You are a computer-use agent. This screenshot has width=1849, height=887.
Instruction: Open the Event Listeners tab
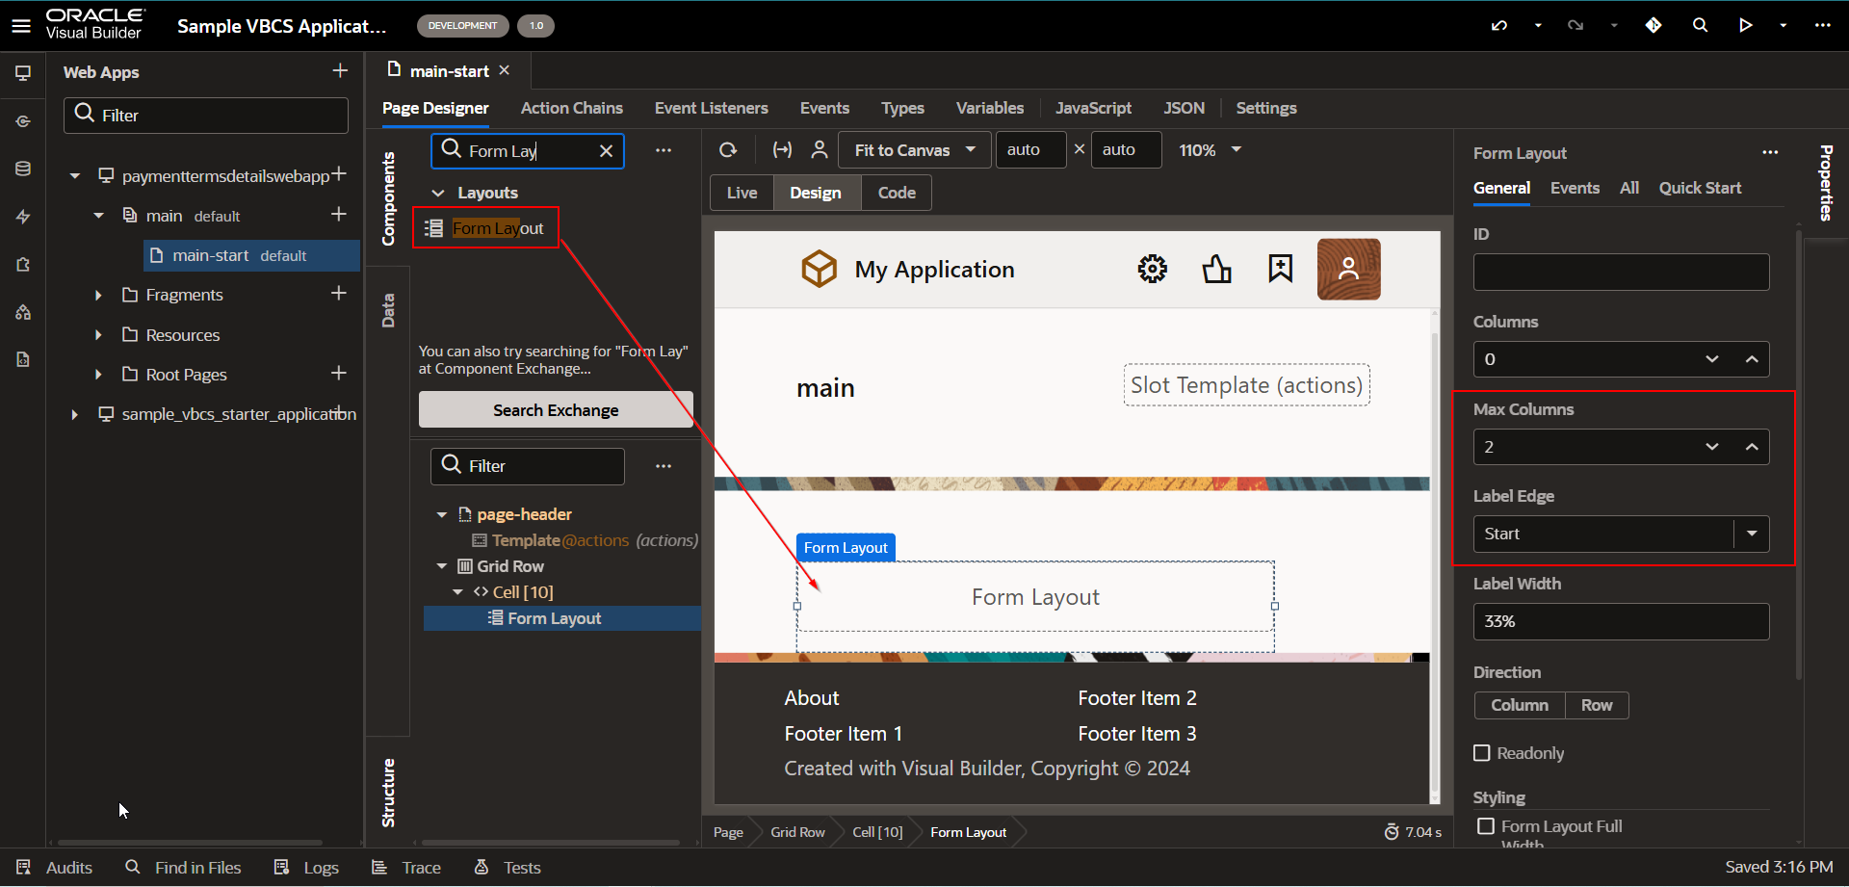click(712, 108)
